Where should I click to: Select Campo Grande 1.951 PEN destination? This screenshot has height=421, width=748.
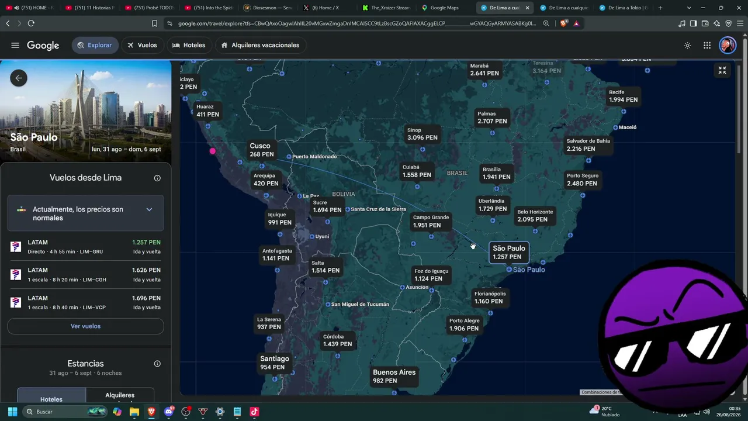[x=431, y=221]
